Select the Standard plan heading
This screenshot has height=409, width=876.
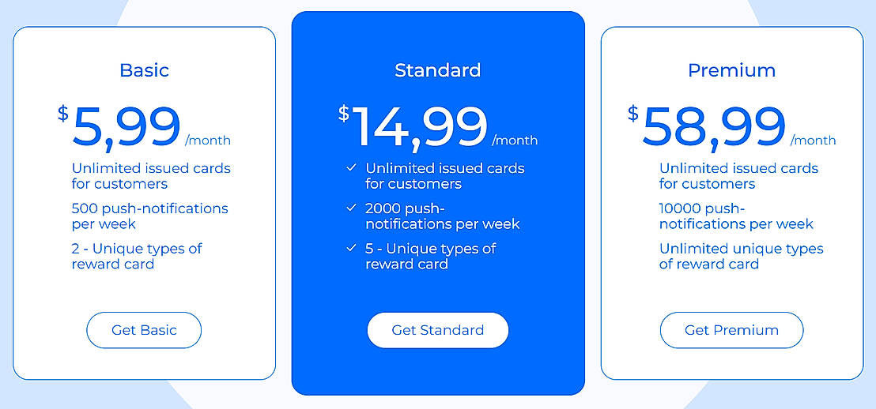437,70
